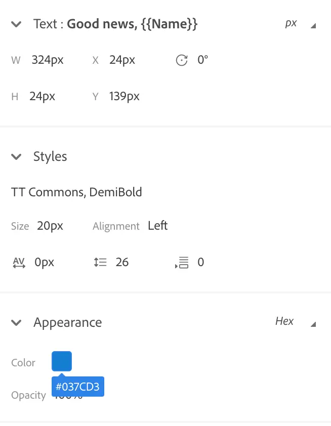Collapse the Styles section
Viewport: 331px width, 426px height.
[16, 156]
